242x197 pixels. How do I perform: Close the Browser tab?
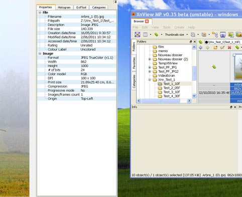coord(147,21)
